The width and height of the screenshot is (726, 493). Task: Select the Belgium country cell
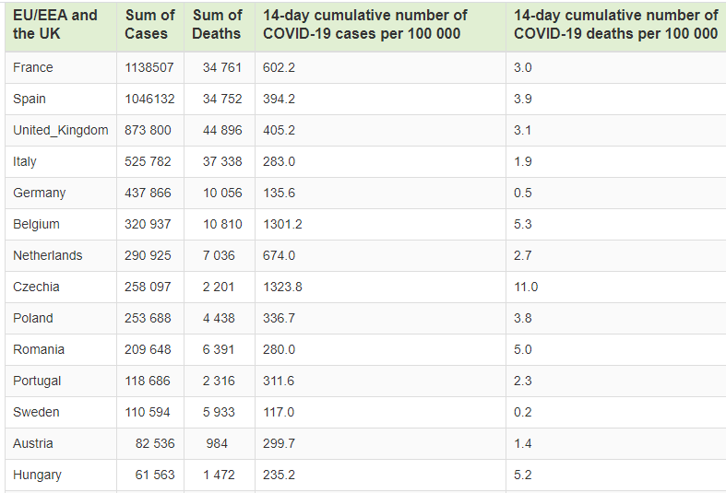click(x=61, y=224)
